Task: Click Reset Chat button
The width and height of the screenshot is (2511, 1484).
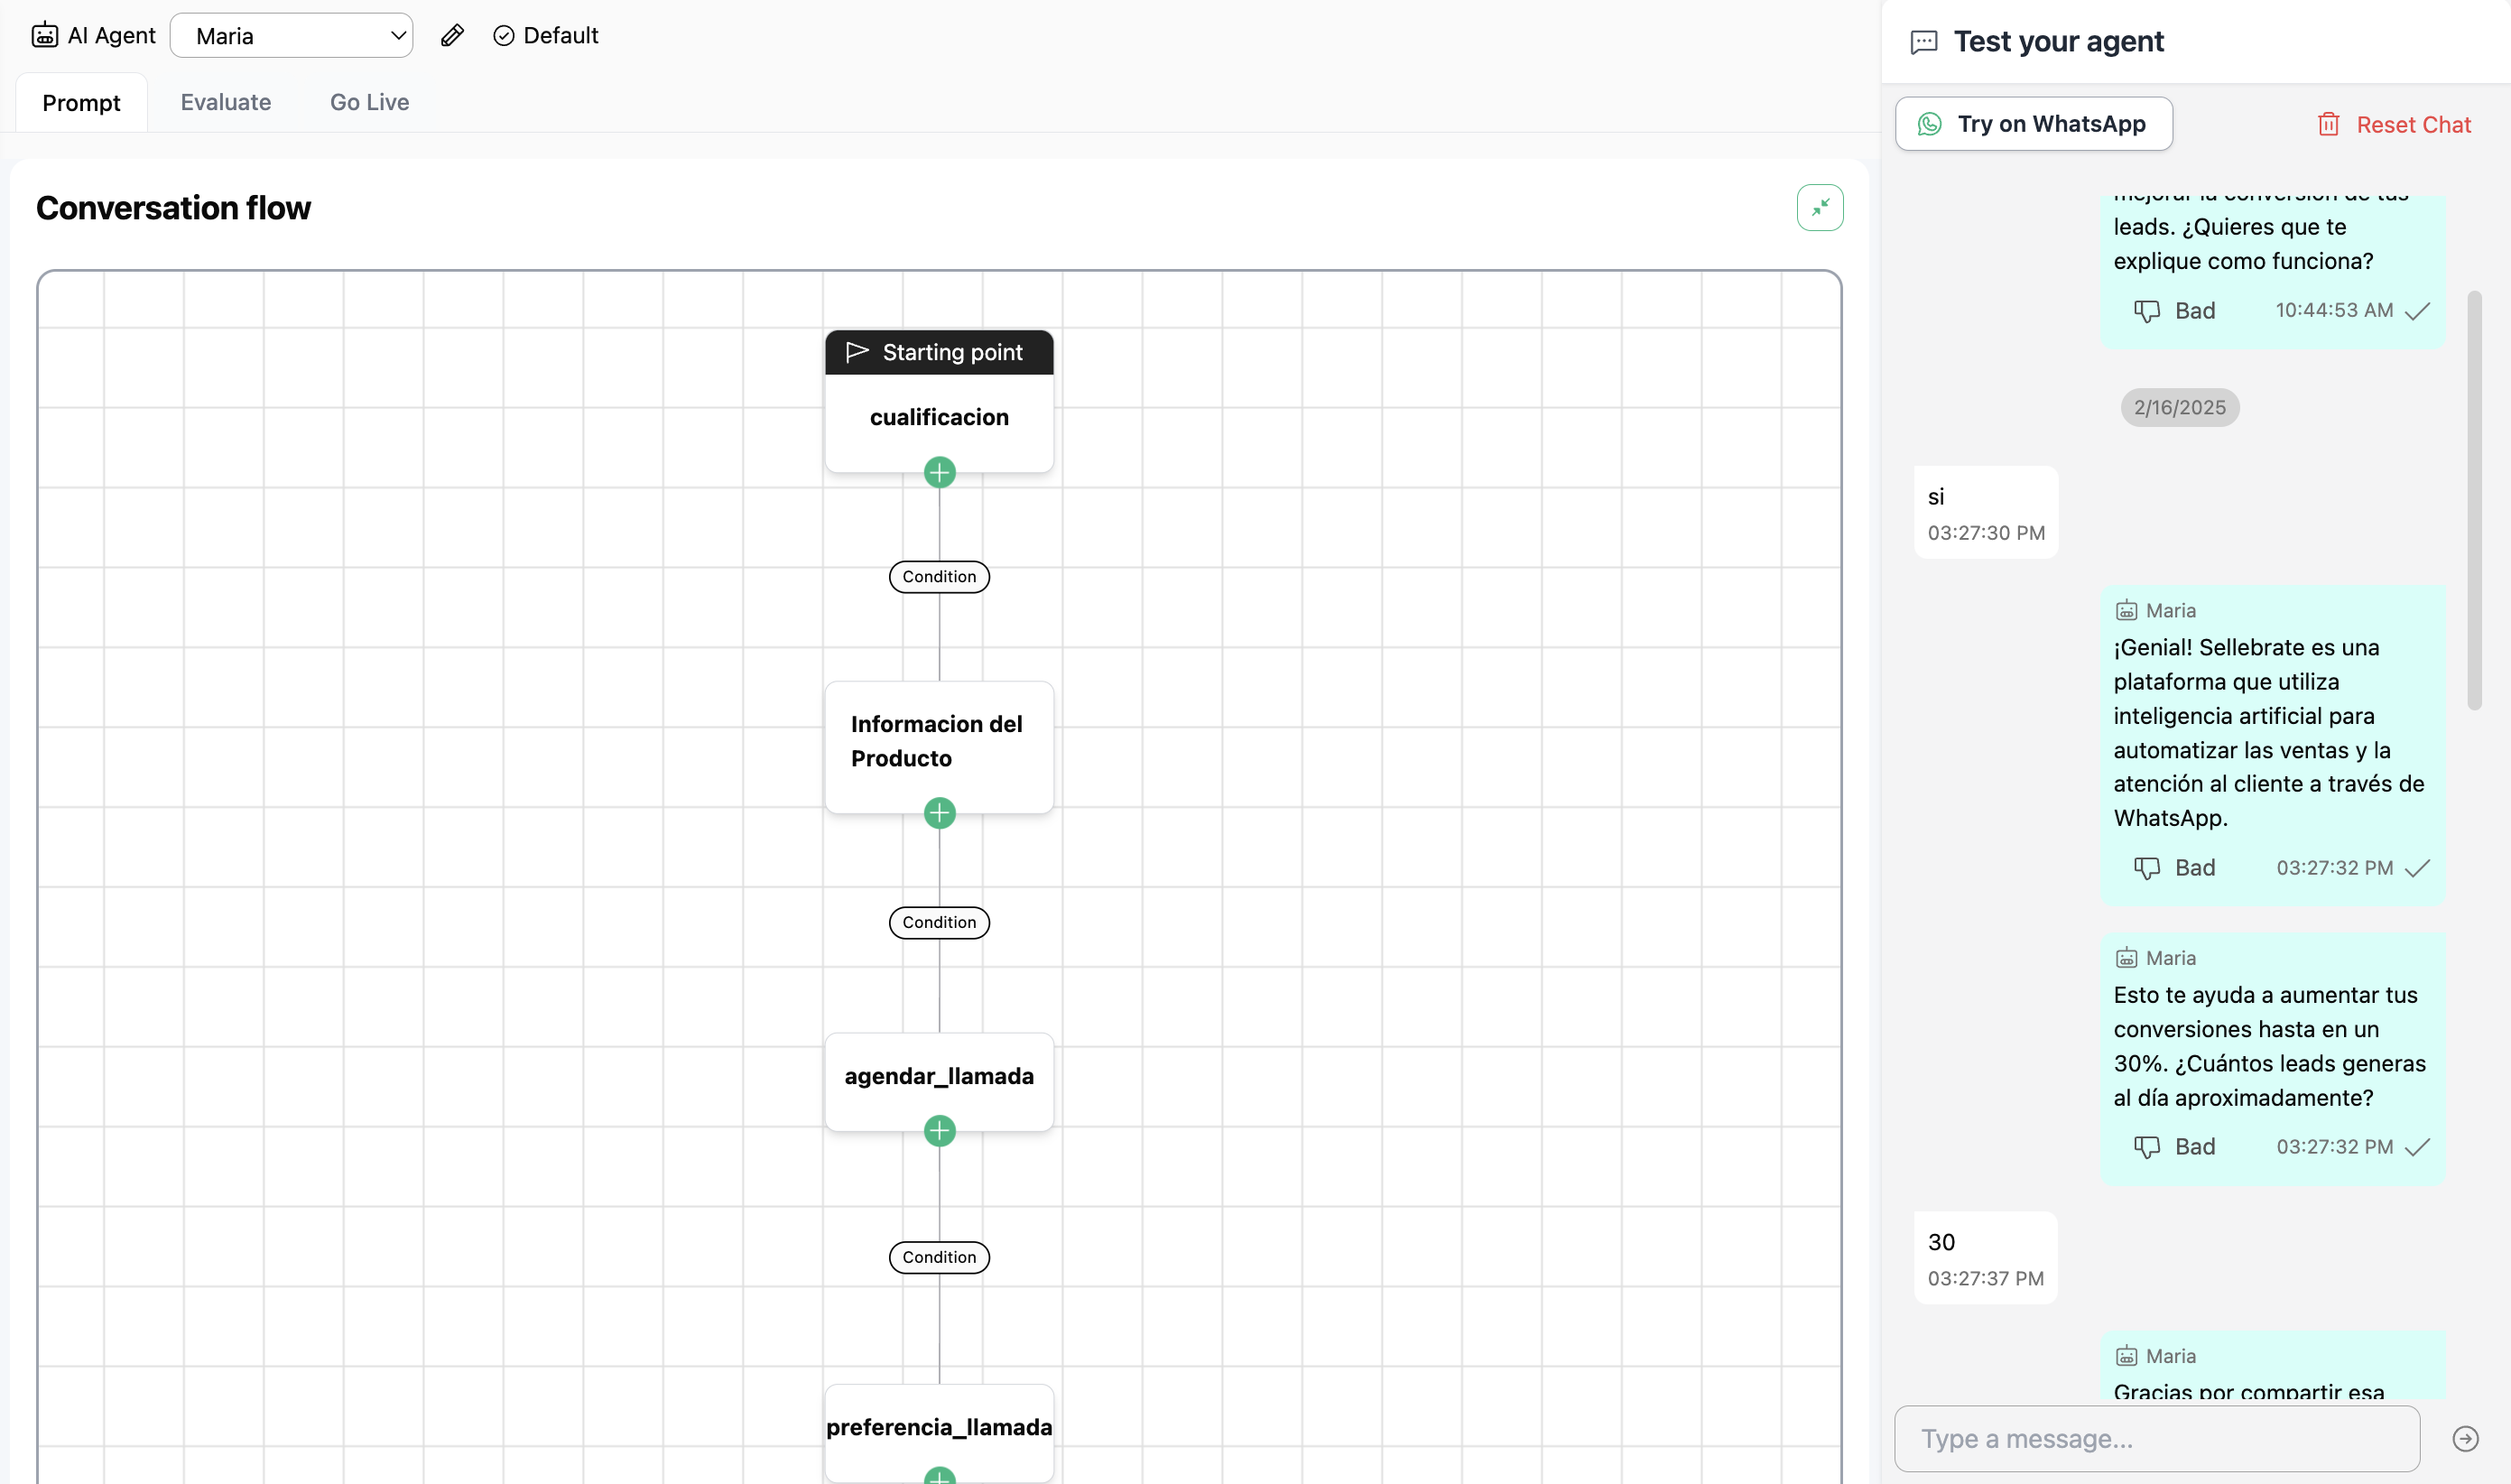Action: (x=2394, y=125)
